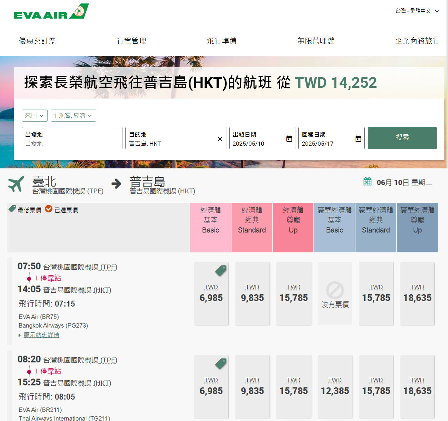Click the 已選票價 checkmark icon
This screenshot has height=421, width=448.
[49, 209]
